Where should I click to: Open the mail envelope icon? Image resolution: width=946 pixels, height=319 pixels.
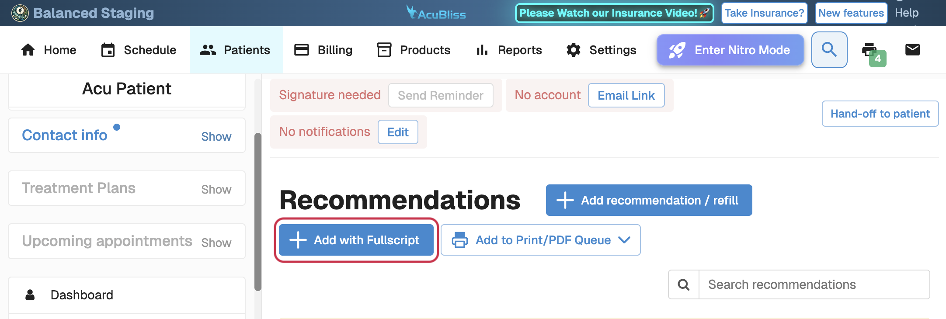(912, 50)
